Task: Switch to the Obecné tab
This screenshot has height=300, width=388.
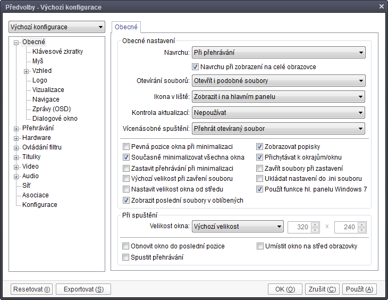Action: coord(126,27)
